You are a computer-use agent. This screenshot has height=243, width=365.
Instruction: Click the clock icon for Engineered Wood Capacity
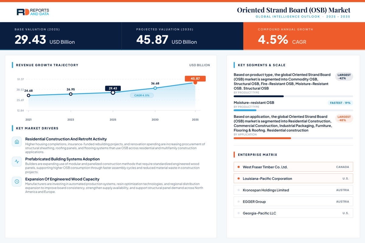17,182
